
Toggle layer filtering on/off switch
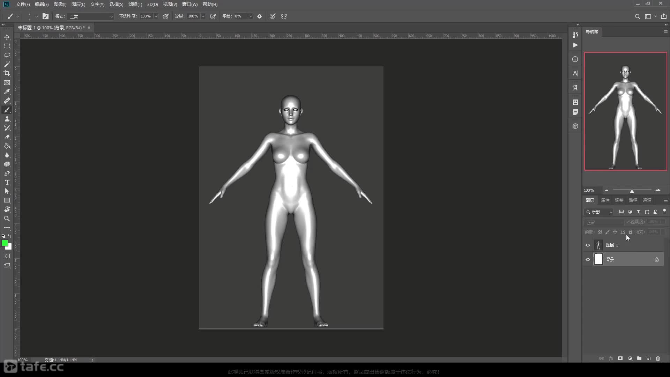(x=664, y=211)
